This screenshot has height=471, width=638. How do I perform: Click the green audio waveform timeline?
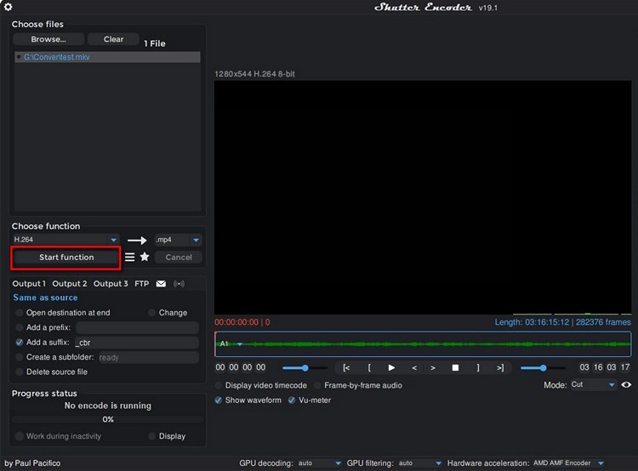pos(423,344)
